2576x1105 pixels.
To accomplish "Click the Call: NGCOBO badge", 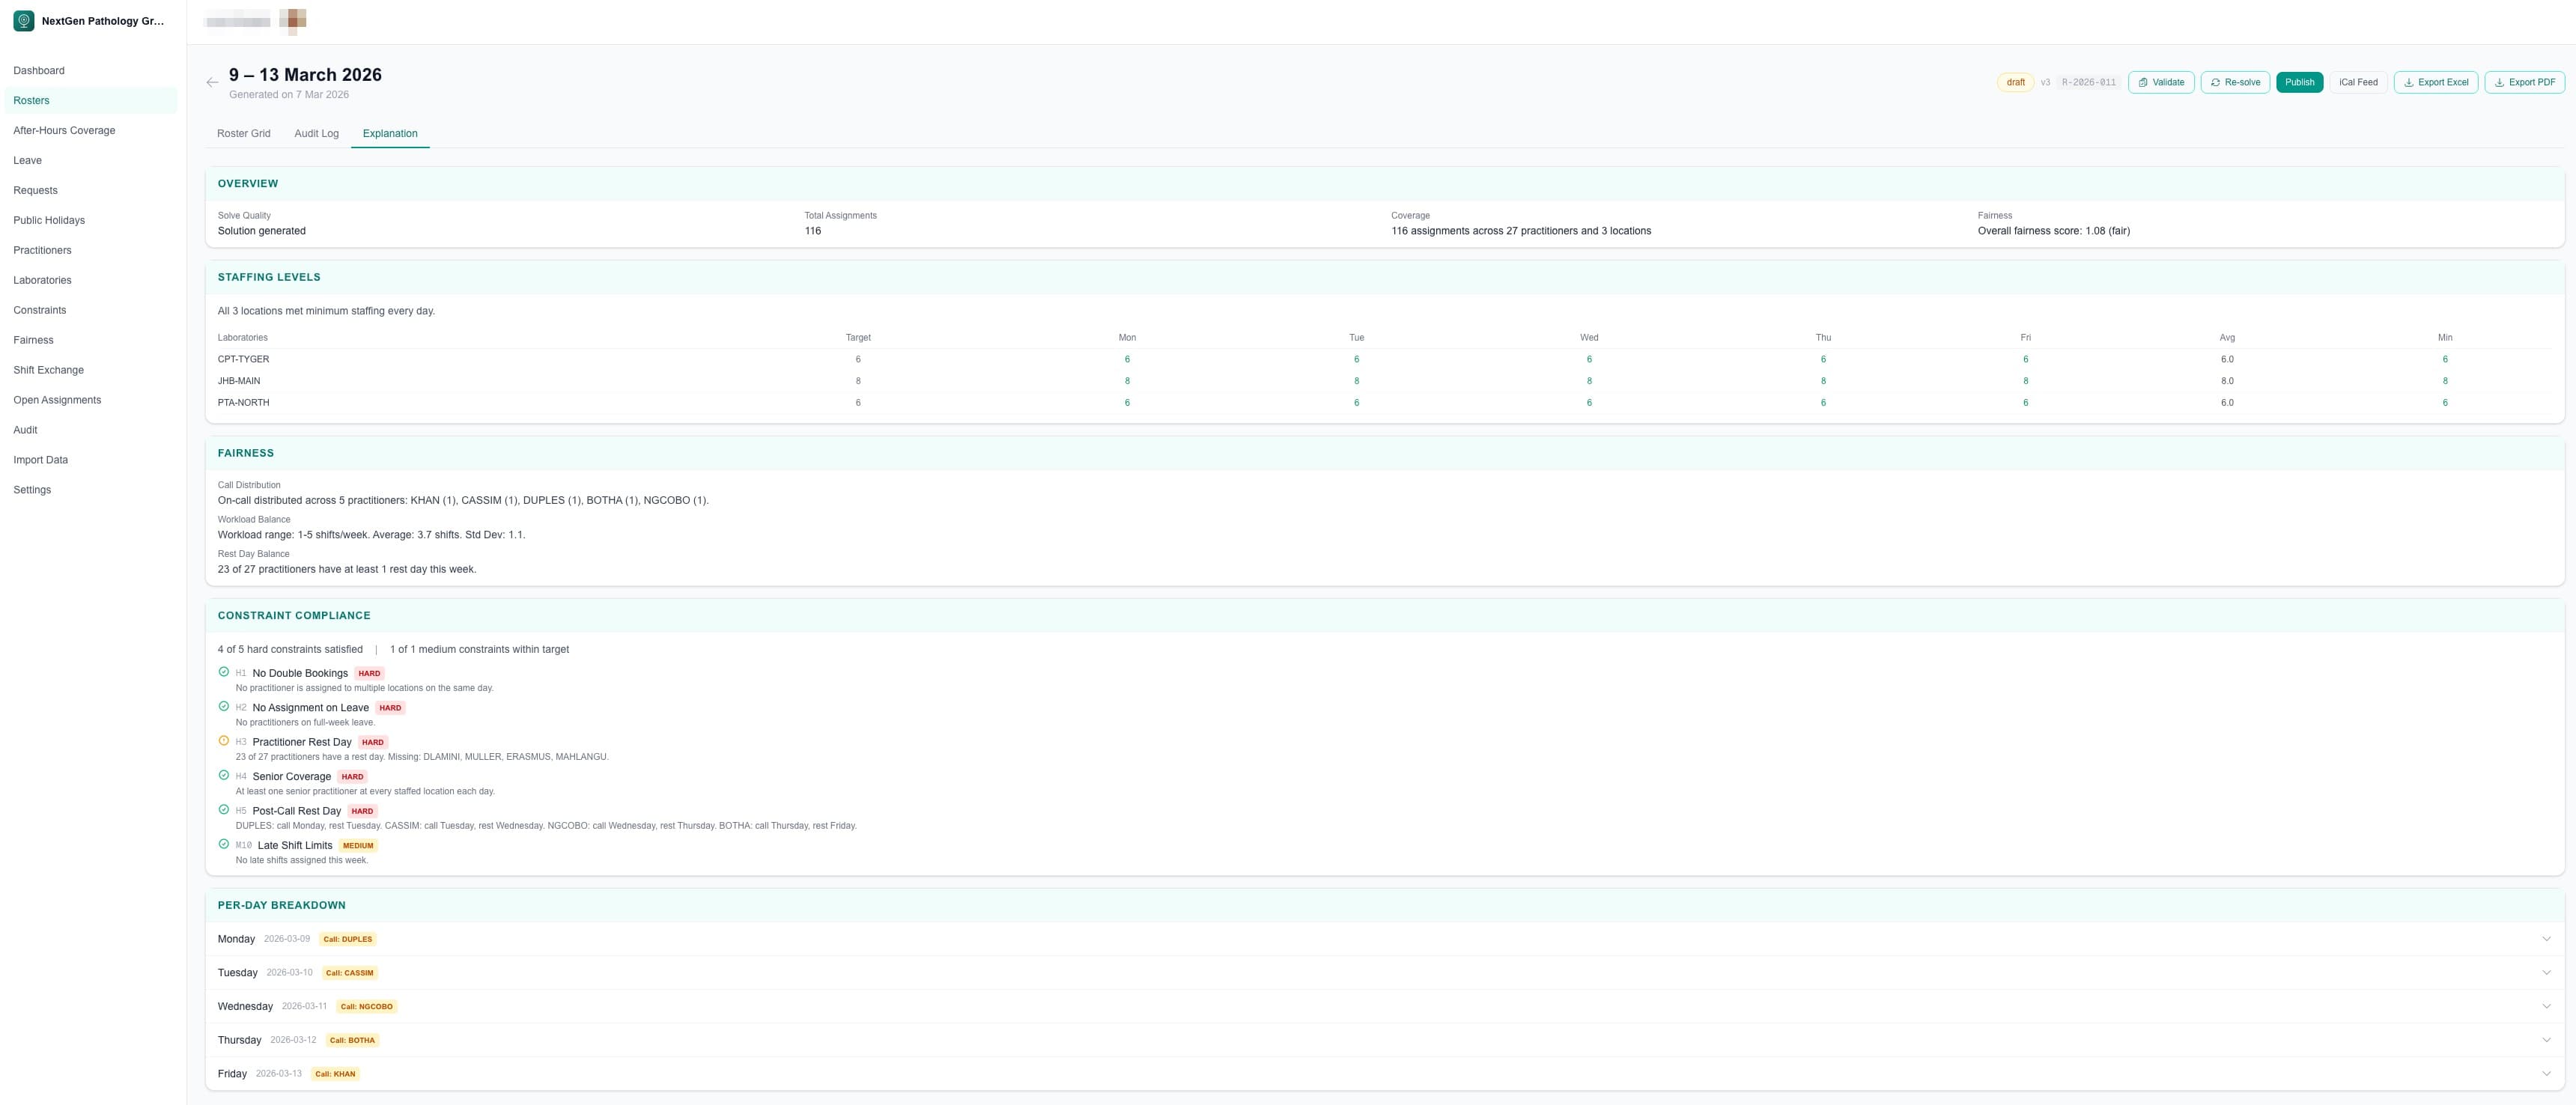I will point(367,1007).
